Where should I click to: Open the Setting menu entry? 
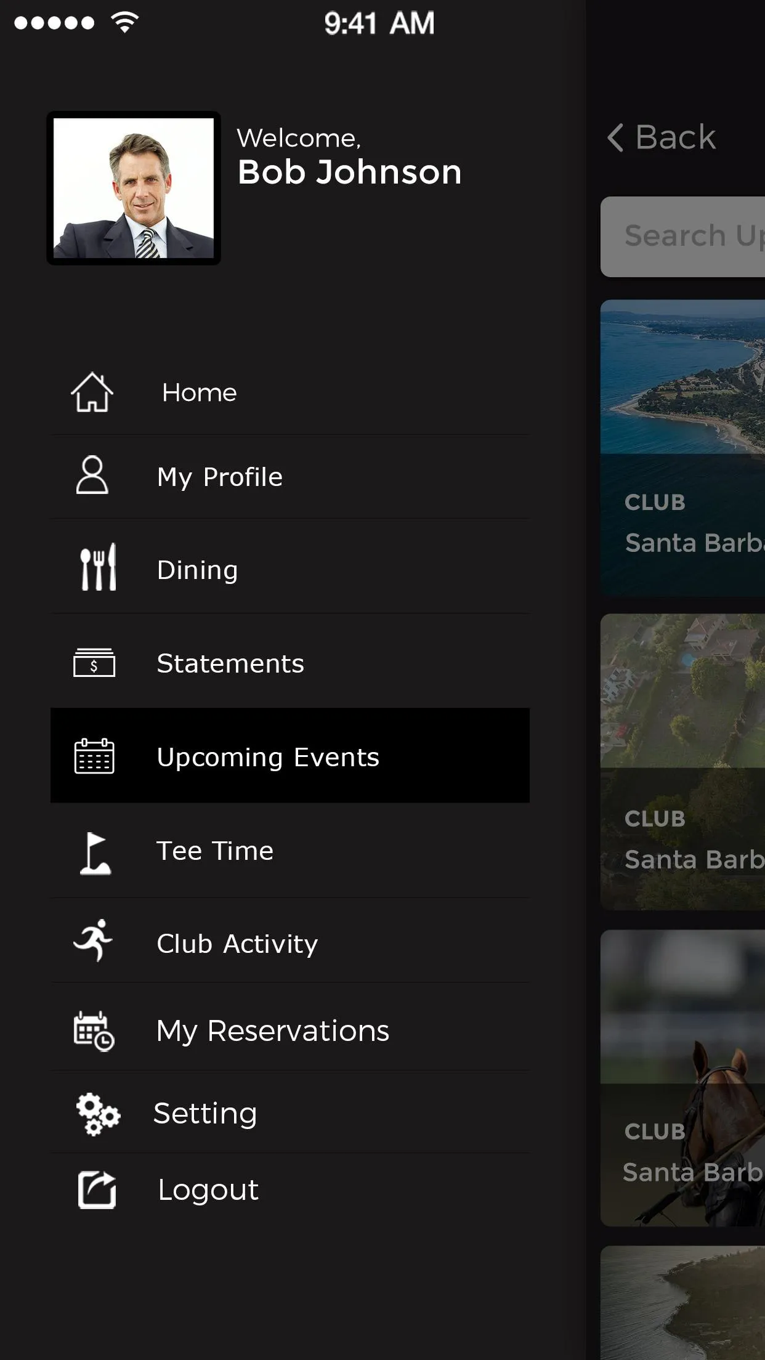click(x=290, y=1112)
